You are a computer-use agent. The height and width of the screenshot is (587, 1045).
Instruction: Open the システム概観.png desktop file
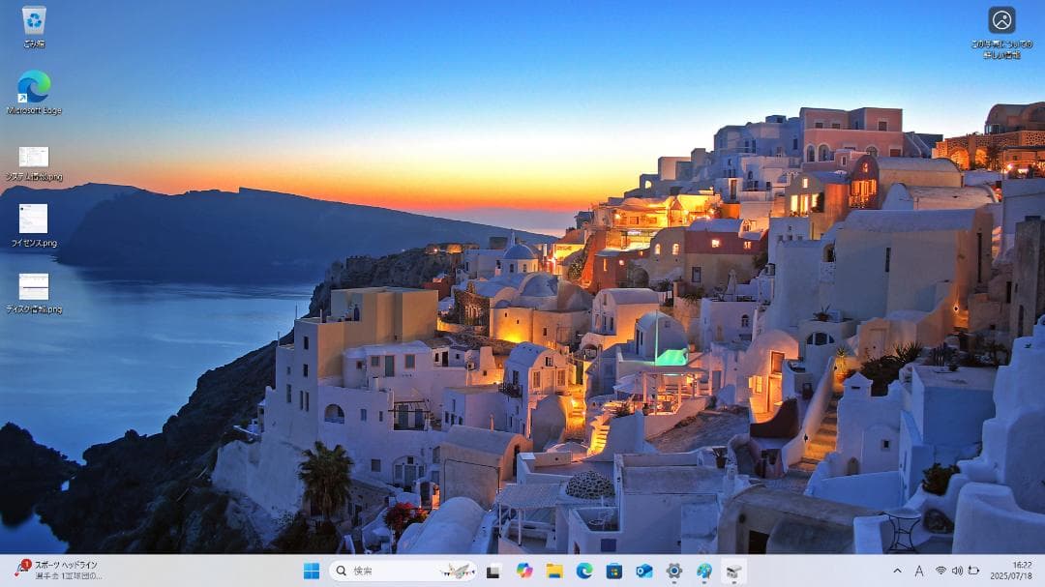(x=34, y=158)
